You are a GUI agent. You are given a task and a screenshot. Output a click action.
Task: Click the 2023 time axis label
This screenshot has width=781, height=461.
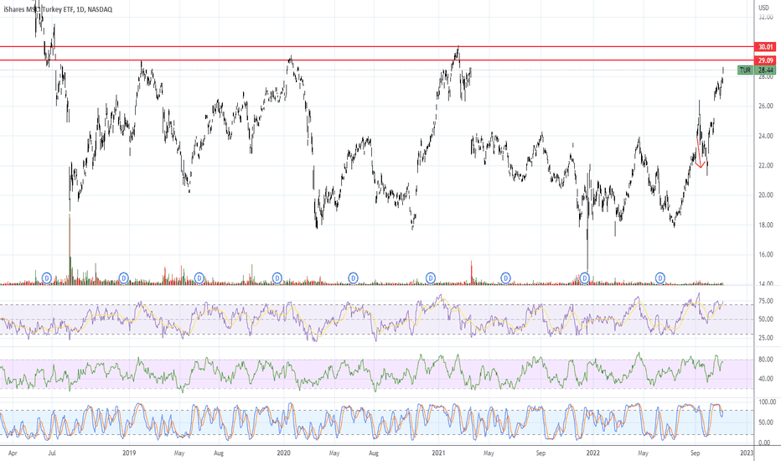[747, 453]
